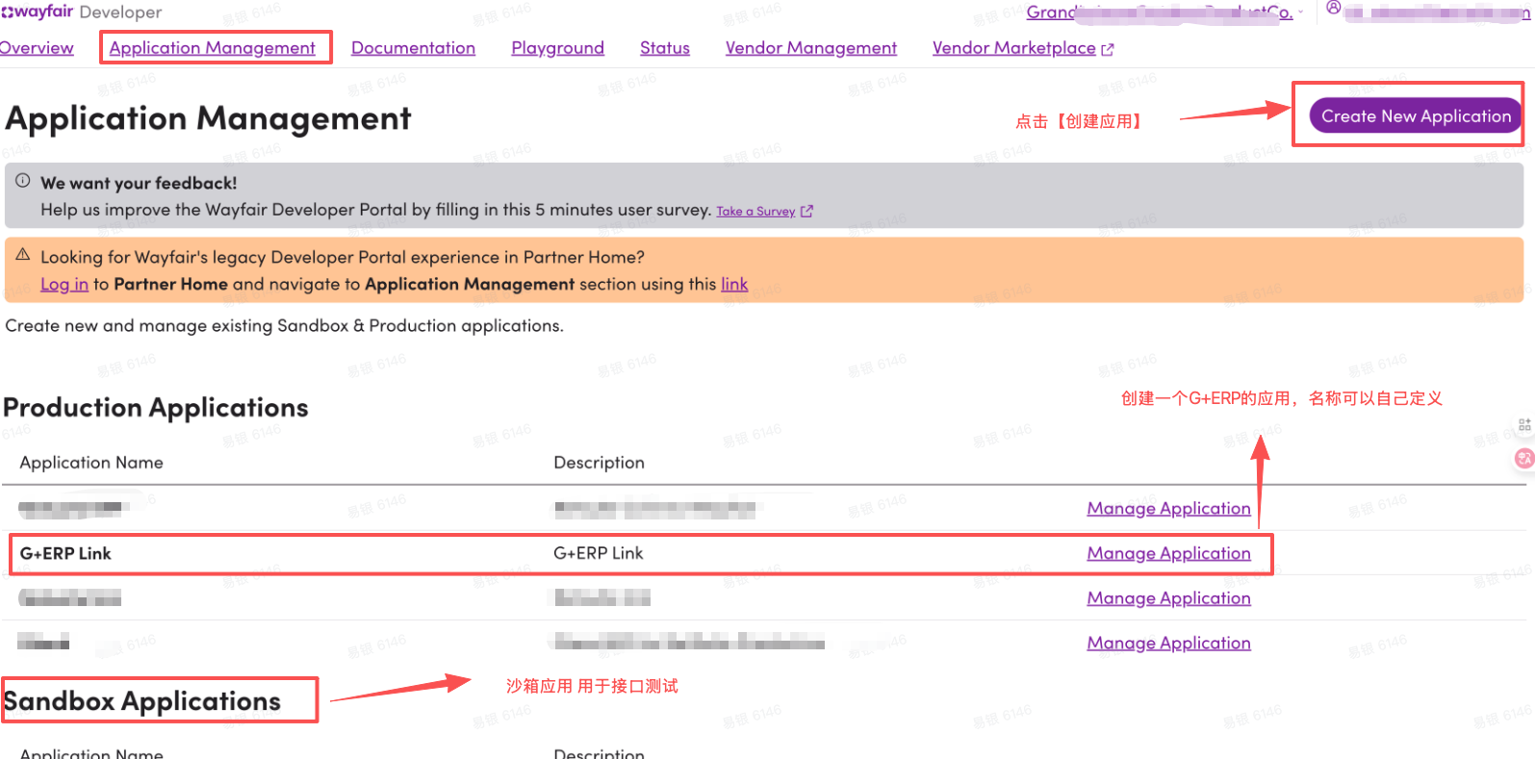The image size is (1535, 759).
Task: Click the Production 'Description' column header
Action: [x=599, y=463]
